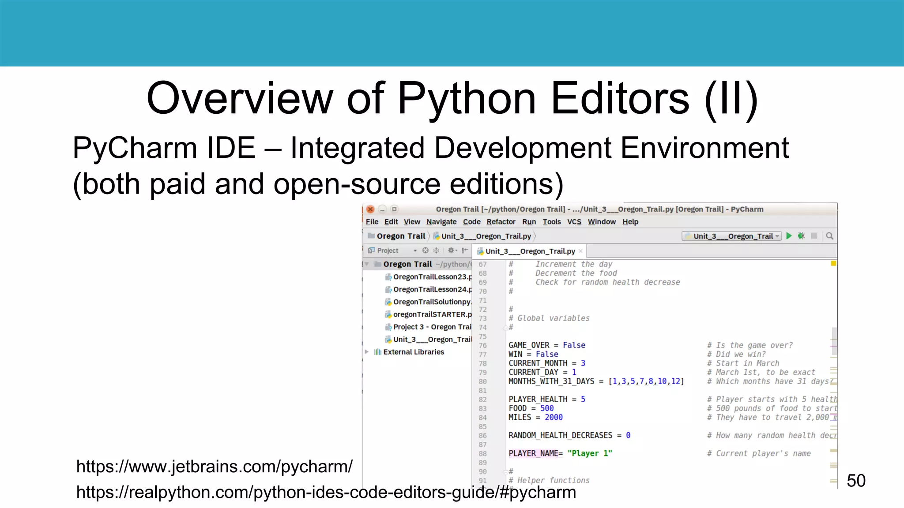
Task: Open Project panel gear settings
Action: (x=452, y=250)
